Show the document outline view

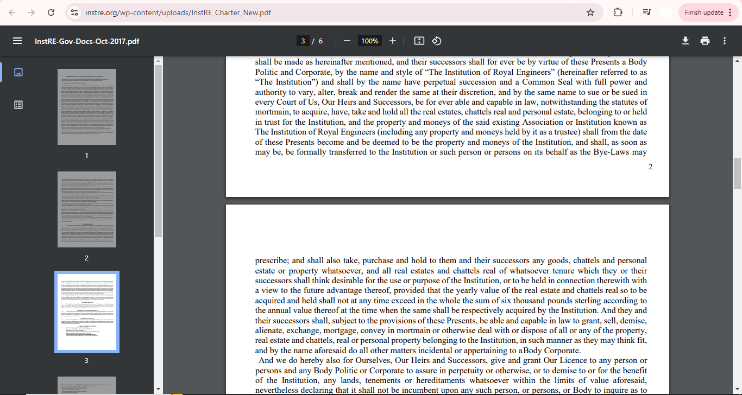pos(18,105)
